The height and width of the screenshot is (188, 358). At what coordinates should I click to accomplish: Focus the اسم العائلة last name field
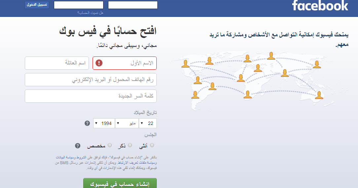point(57,63)
